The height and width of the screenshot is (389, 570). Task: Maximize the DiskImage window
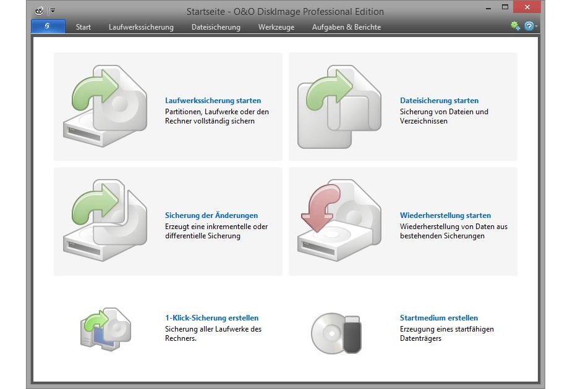pyautogui.click(x=505, y=7)
